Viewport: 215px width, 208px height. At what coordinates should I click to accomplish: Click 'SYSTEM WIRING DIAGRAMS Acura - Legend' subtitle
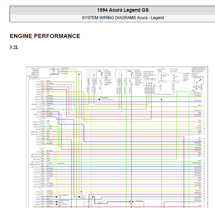pos(123,18)
